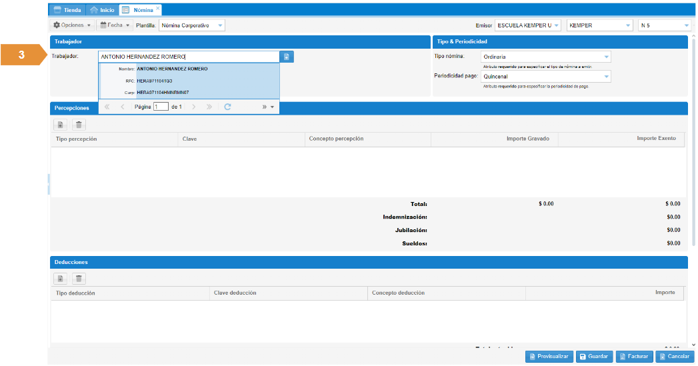Expand the Periodicidad pago dropdown
The height and width of the screenshot is (366, 698).
(x=606, y=77)
